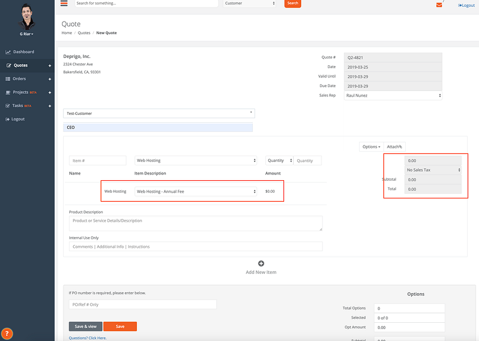Focus the Product Description textarea

pyautogui.click(x=195, y=223)
